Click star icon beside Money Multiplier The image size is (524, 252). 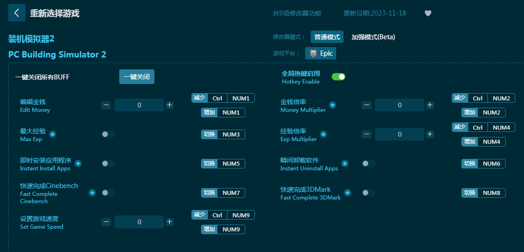tap(333, 105)
